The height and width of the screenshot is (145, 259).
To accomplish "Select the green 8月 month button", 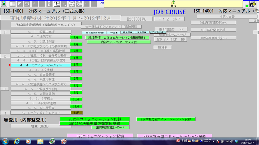I will click(76, 85).
